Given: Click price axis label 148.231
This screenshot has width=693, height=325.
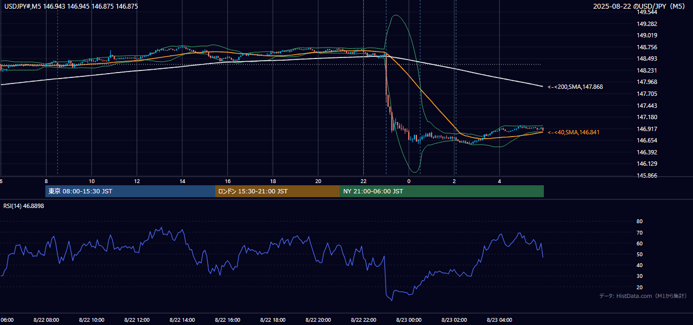Looking at the screenshot, I should click(x=646, y=70).
